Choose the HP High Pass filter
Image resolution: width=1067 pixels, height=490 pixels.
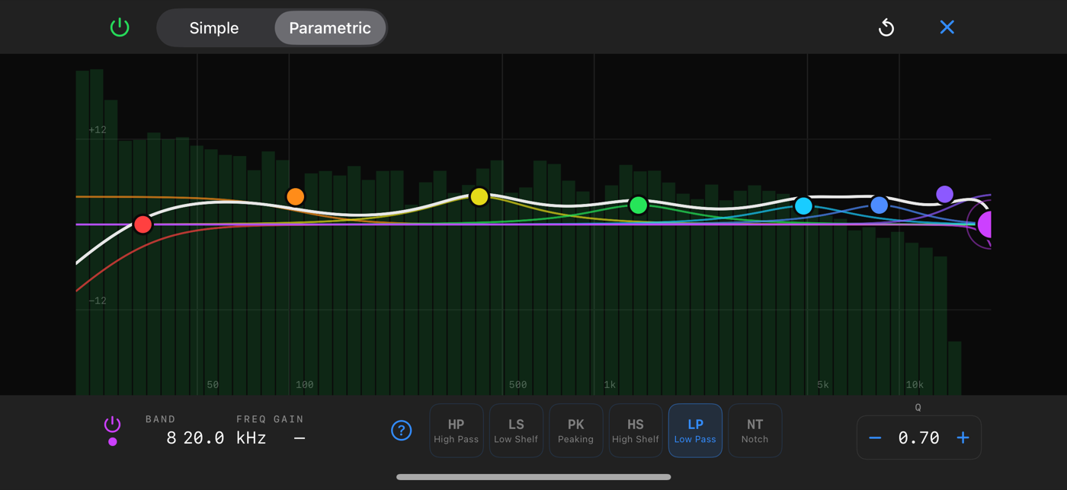click(x=456, y=431)
